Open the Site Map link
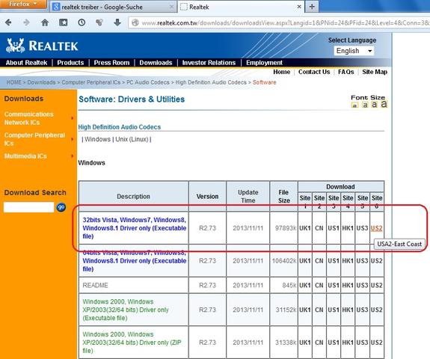430x359 pixels. (x=375, y=72)
